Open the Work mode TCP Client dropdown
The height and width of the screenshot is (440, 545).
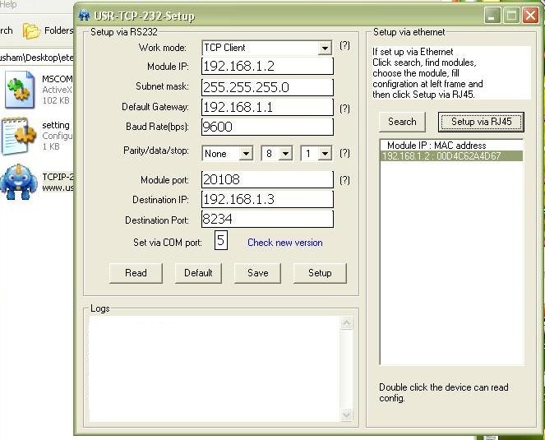tap(325, 48)
